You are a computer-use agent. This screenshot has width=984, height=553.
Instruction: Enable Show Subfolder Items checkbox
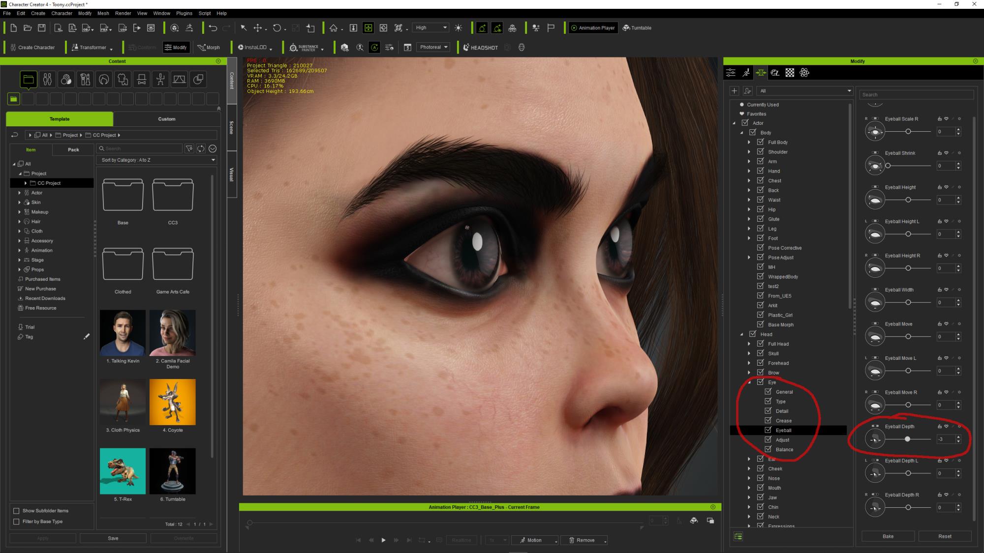(17, 511)
